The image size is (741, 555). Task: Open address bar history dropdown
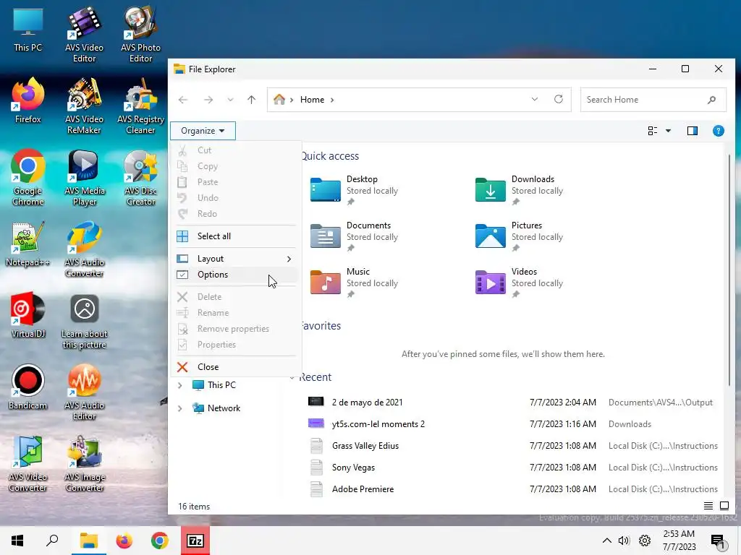[x=535, y=100]
